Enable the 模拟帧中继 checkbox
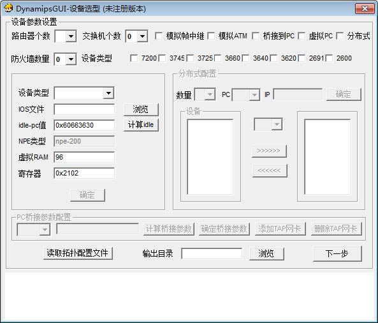Image resolution: width=378 pixels, height=323 pixels. 159,36
